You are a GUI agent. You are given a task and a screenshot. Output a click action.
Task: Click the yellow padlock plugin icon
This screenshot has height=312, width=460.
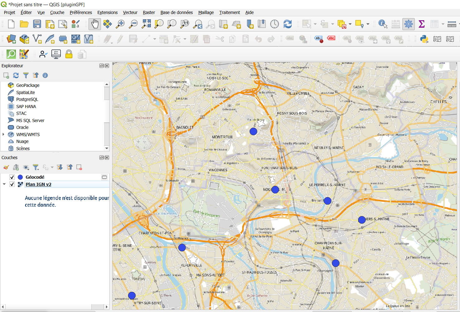coord(69,54)
